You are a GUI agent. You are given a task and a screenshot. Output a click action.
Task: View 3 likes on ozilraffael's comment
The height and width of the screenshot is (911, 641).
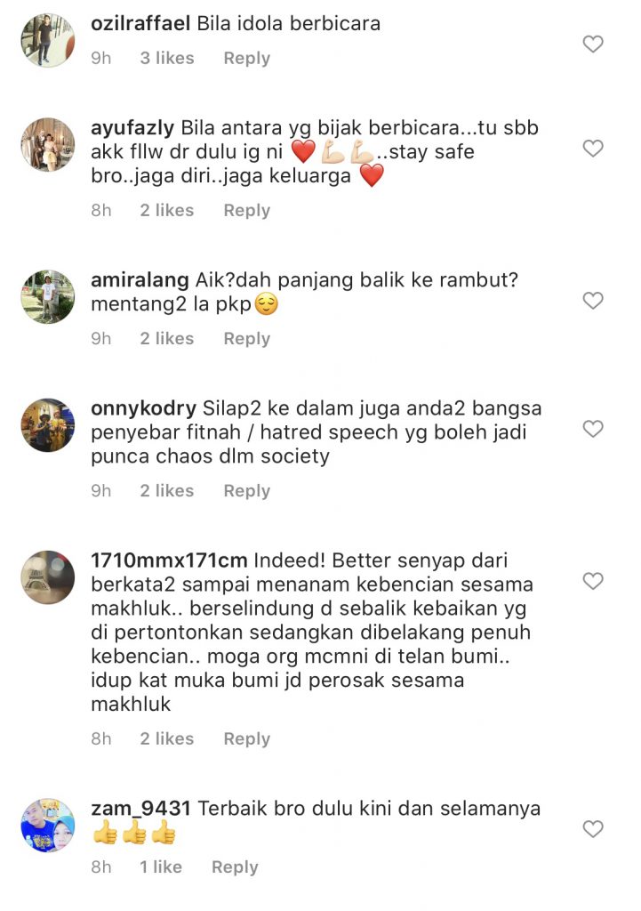(167, 58)
